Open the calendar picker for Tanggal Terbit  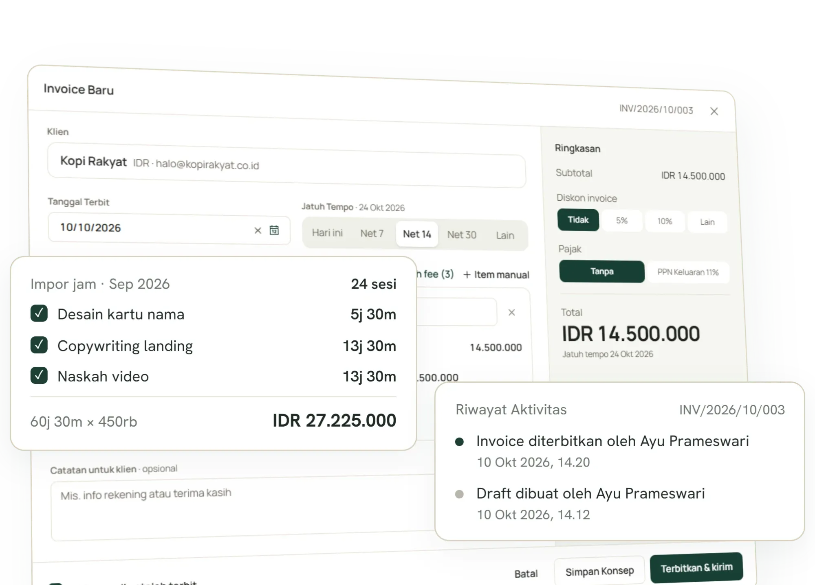(274, 230)
